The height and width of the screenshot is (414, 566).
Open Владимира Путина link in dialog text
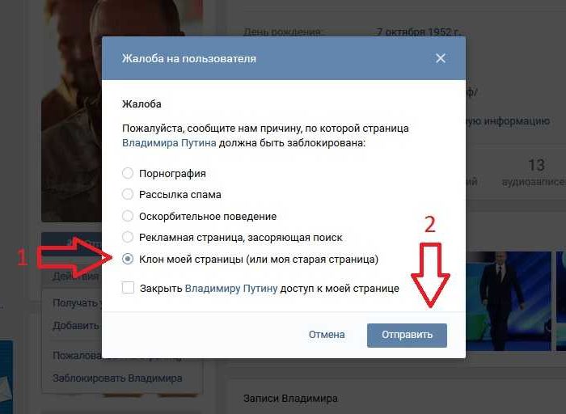pos(169,143)
